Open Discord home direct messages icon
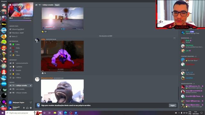 (4, 5)
